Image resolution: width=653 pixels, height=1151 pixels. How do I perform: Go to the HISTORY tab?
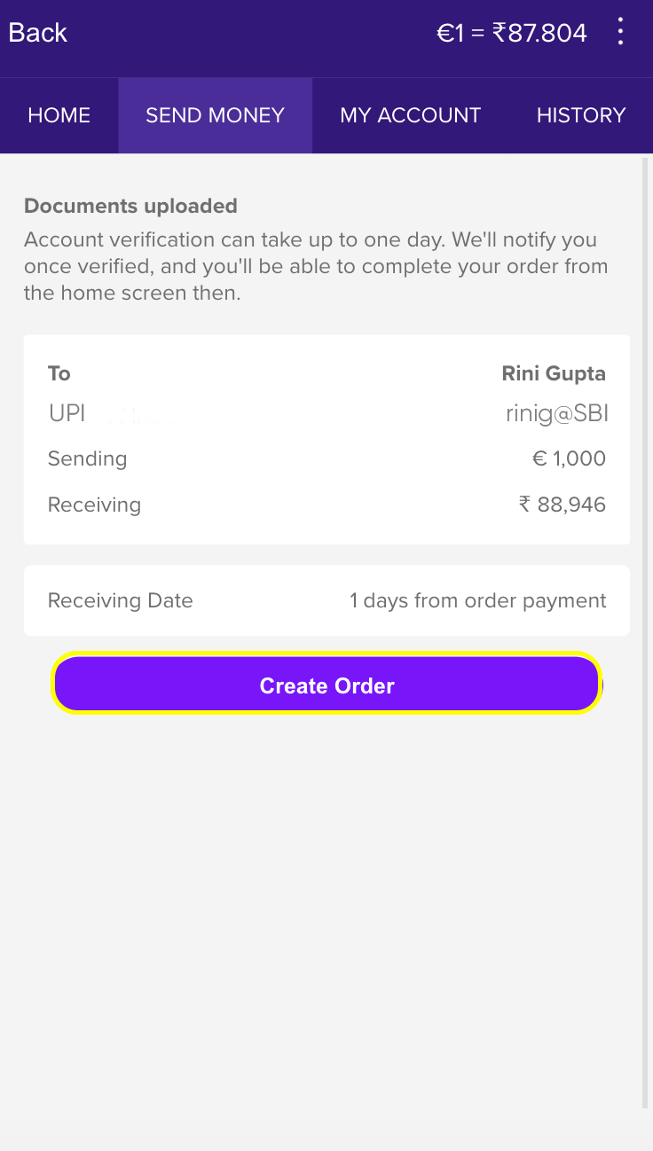point(581,115)
